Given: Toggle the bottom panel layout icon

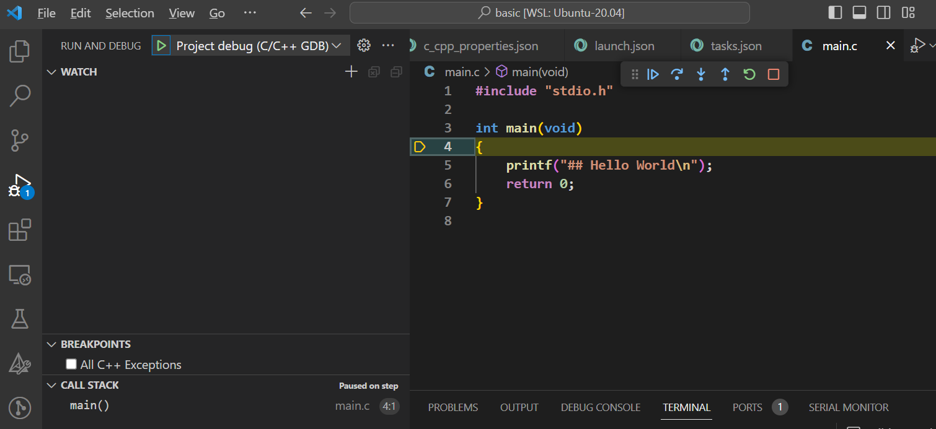Looking at the screenshot, I should point(859,13).
